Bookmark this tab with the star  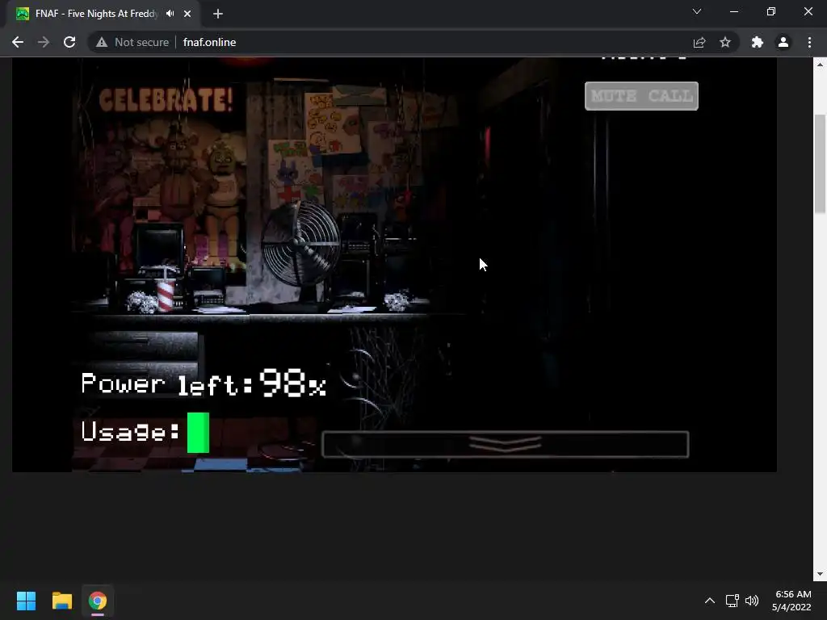(x=725, y=42)
